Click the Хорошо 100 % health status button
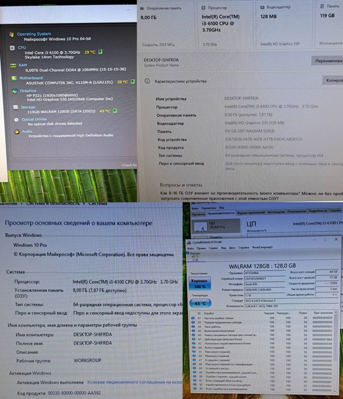 pyautogui.click(x=199, y=283)
